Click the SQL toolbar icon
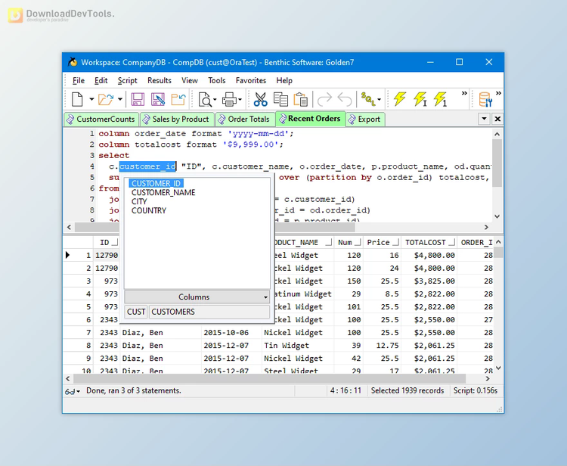 point(367,99)
